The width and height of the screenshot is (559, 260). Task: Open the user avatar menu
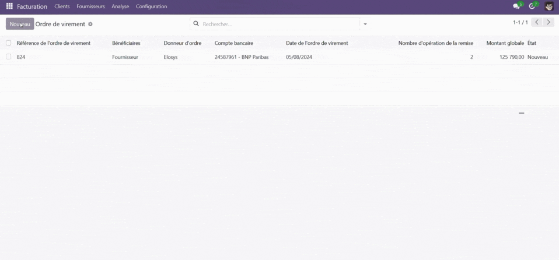549,6
